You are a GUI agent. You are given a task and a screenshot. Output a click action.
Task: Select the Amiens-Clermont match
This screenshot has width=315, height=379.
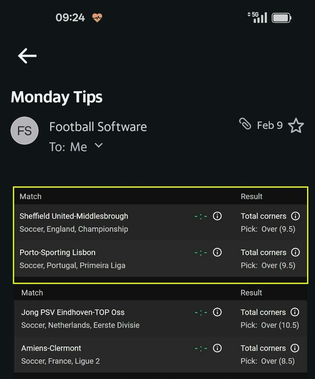pyautogui.click(x=51, y=348)
